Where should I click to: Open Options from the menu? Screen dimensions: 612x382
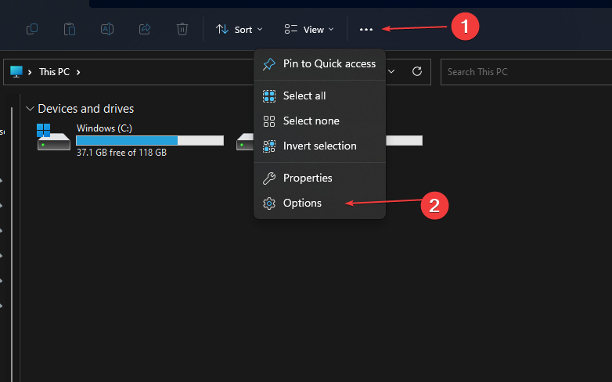point(302,203)
